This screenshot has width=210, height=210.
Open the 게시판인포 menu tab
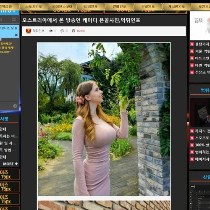[176, 6]
